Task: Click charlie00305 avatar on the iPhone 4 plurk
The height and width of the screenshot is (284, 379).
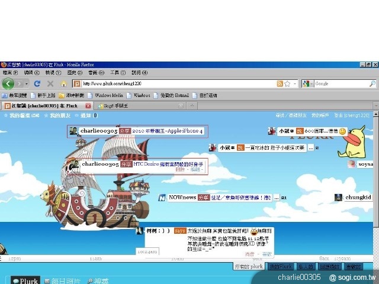Action: tap(73, 130)
